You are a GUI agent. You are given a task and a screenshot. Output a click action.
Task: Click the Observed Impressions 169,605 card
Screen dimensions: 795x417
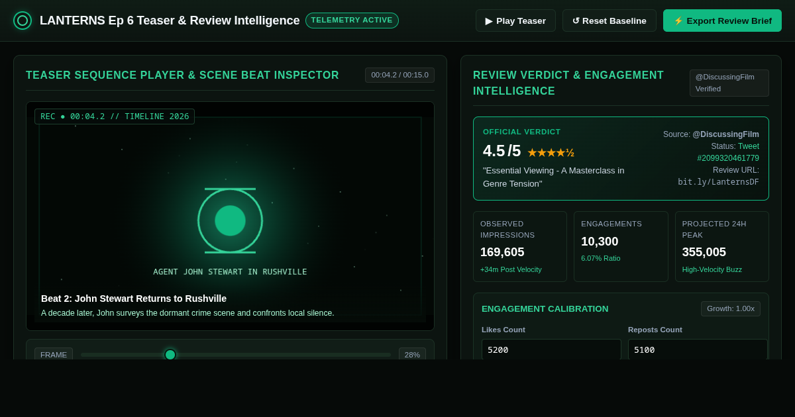(520, 246)
